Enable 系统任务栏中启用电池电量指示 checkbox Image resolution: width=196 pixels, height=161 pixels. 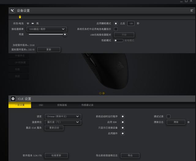pyautogui.click(x=116, y=29)
